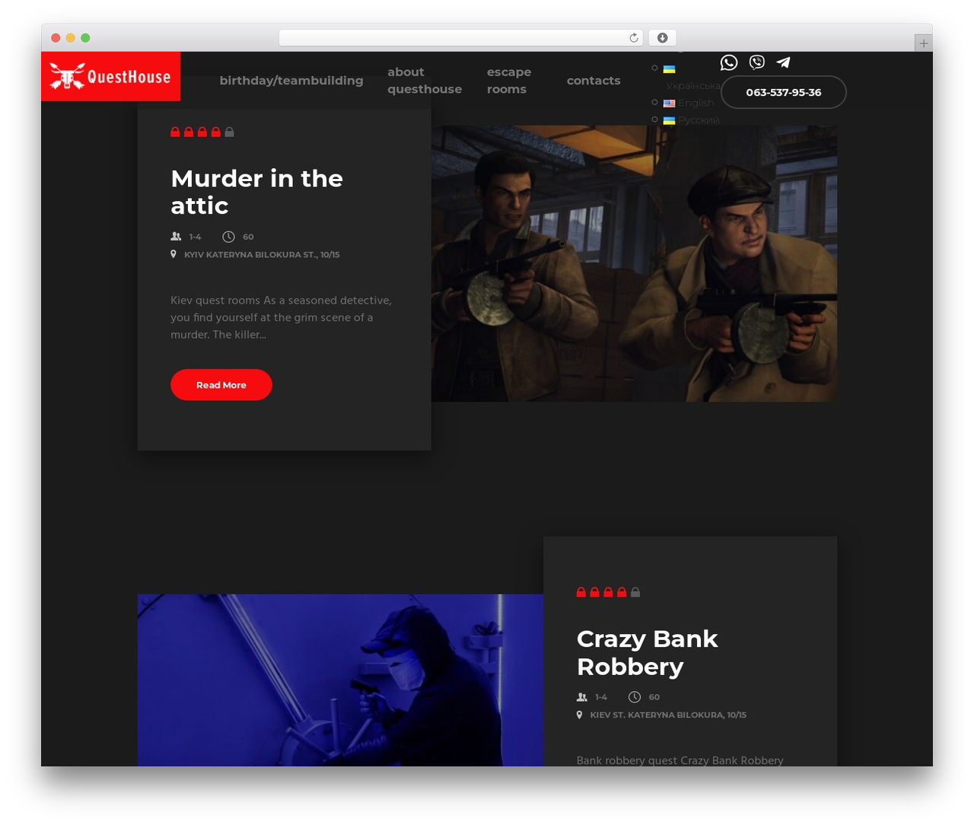The image size is (974, 825).
Task: Open birthday/teambuilding menu item
Action: (x=291, y=81)
